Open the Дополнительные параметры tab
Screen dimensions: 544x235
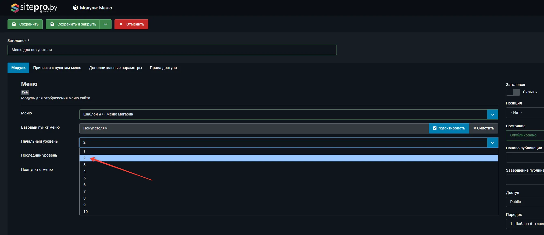116,68
